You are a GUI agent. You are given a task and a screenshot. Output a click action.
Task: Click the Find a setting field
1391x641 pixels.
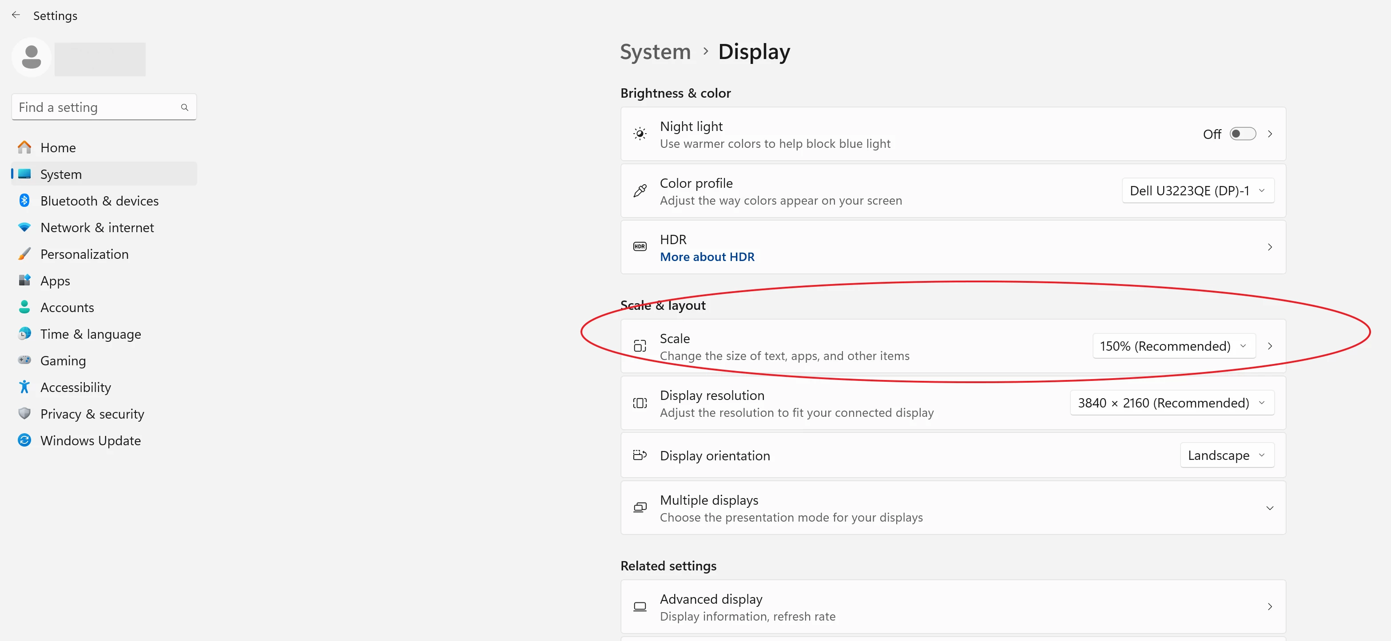click(x=97, y=107)
